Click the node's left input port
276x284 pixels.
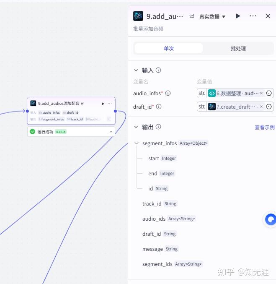point(27,111)
